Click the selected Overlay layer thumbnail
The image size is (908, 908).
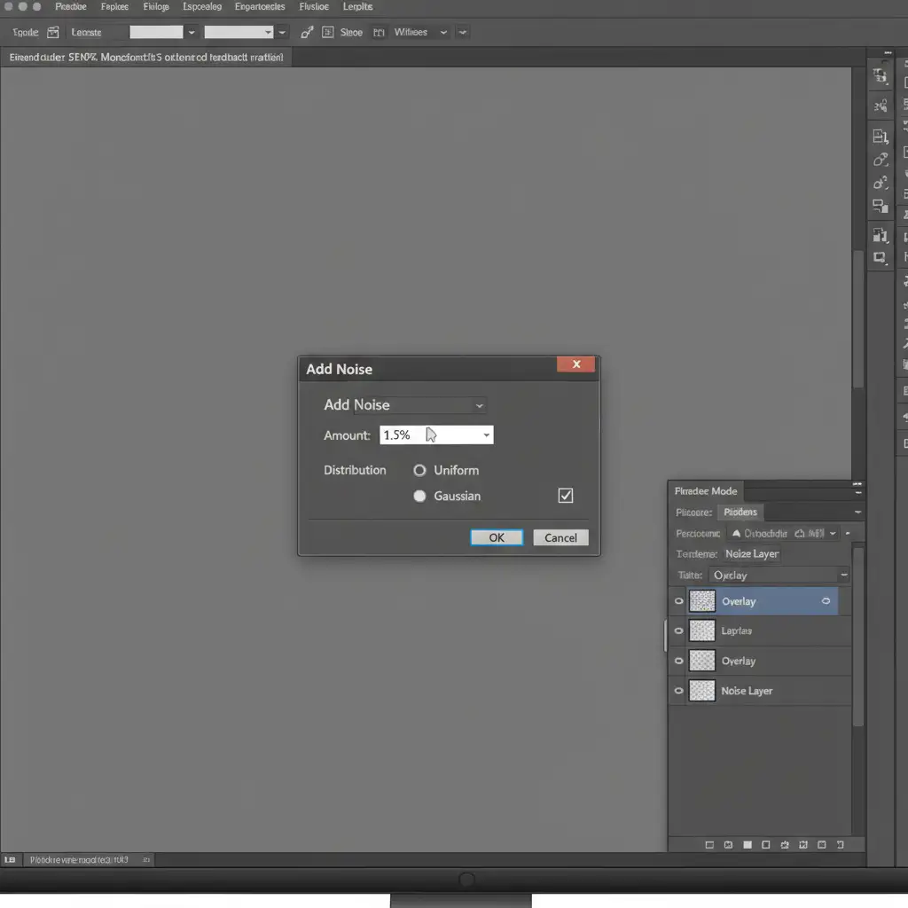tap(702, 601)
